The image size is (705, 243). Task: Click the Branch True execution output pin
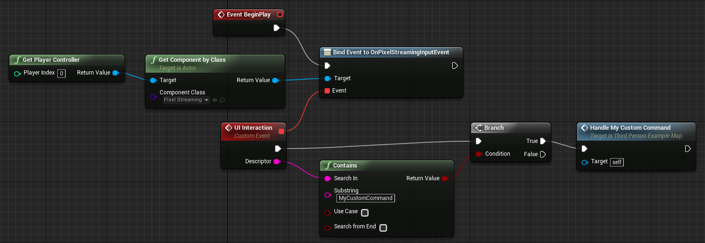543,141
